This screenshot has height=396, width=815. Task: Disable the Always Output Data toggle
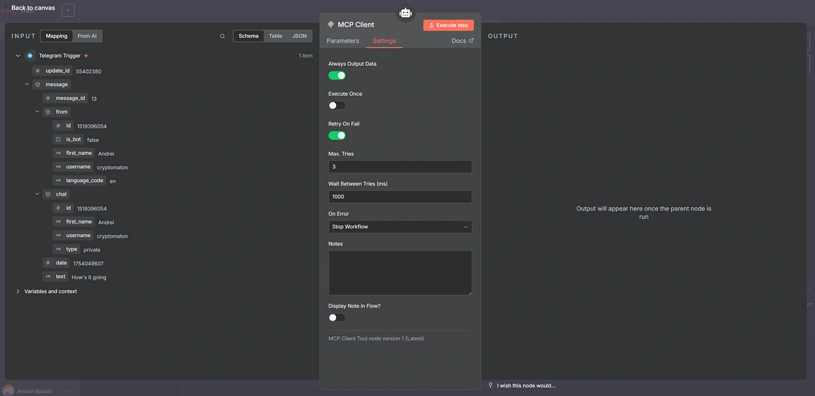pos(337,75)
